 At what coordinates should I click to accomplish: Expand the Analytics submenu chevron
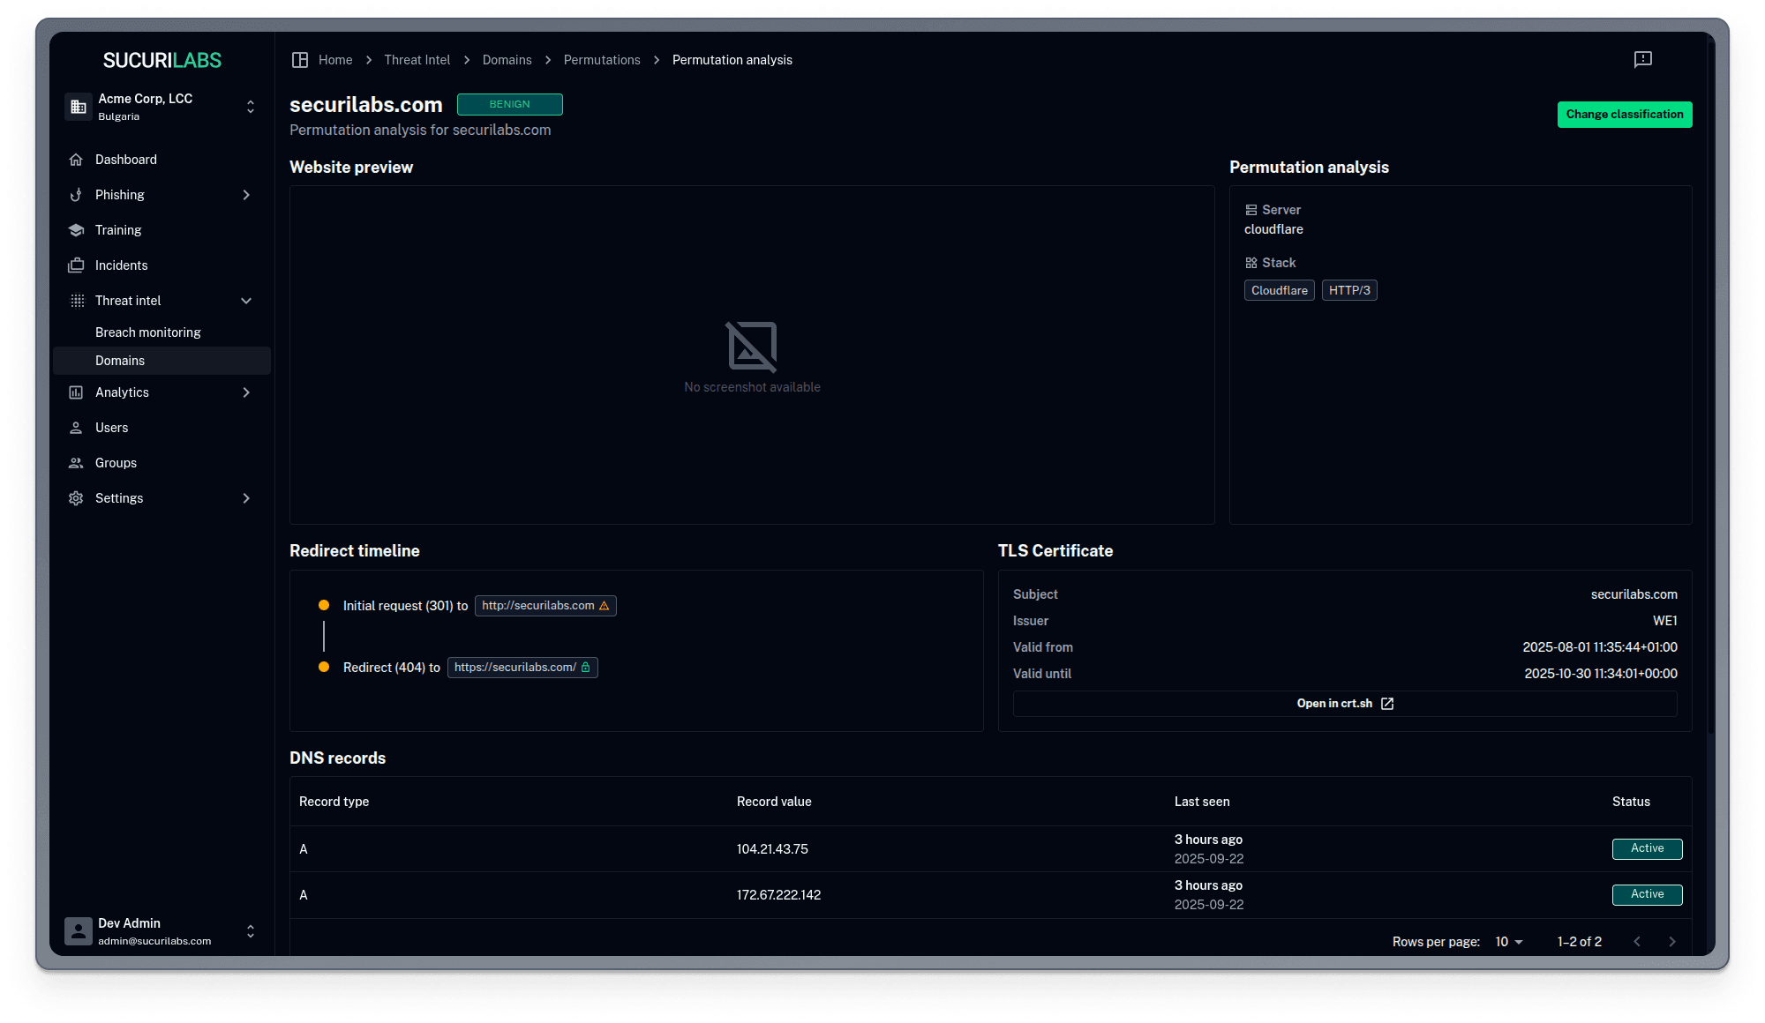point(246,392)
